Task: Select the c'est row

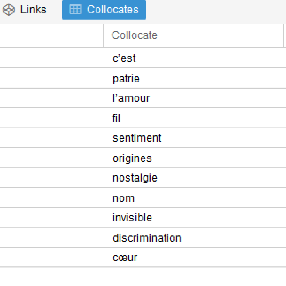Action: [143, 58]
